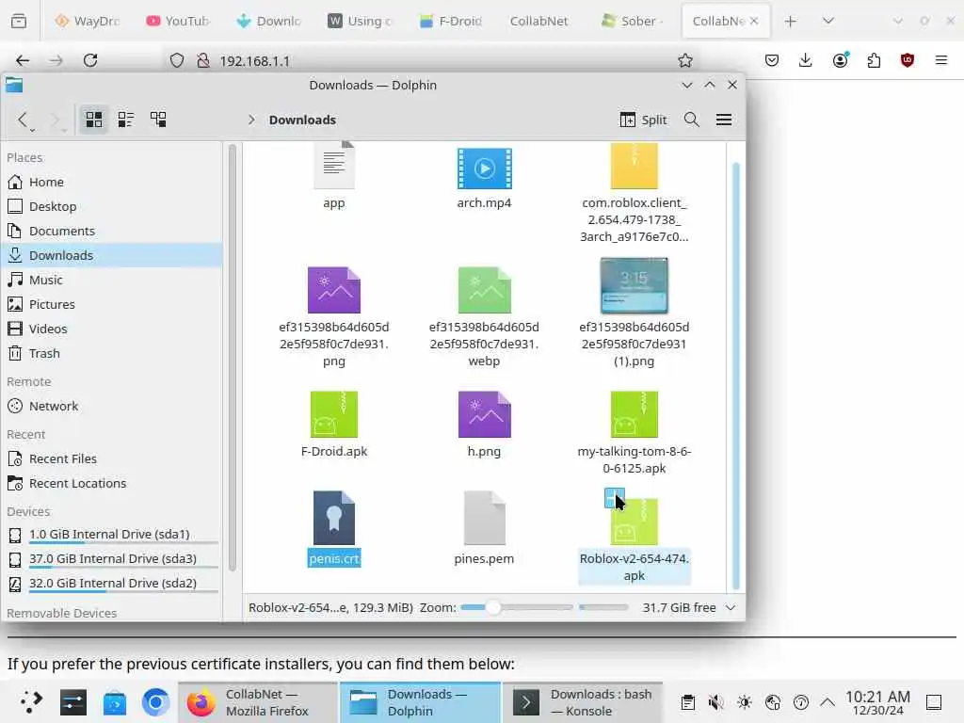Screen dimensions: 964x723
Task: Open Dolphin hamburger menu
Action: click(724, 120)
